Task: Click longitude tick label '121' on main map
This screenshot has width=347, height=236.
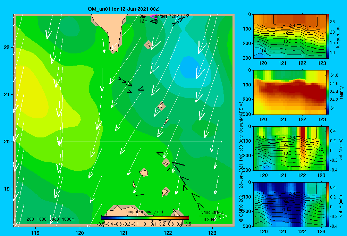Action: click(x=124, y=233)
